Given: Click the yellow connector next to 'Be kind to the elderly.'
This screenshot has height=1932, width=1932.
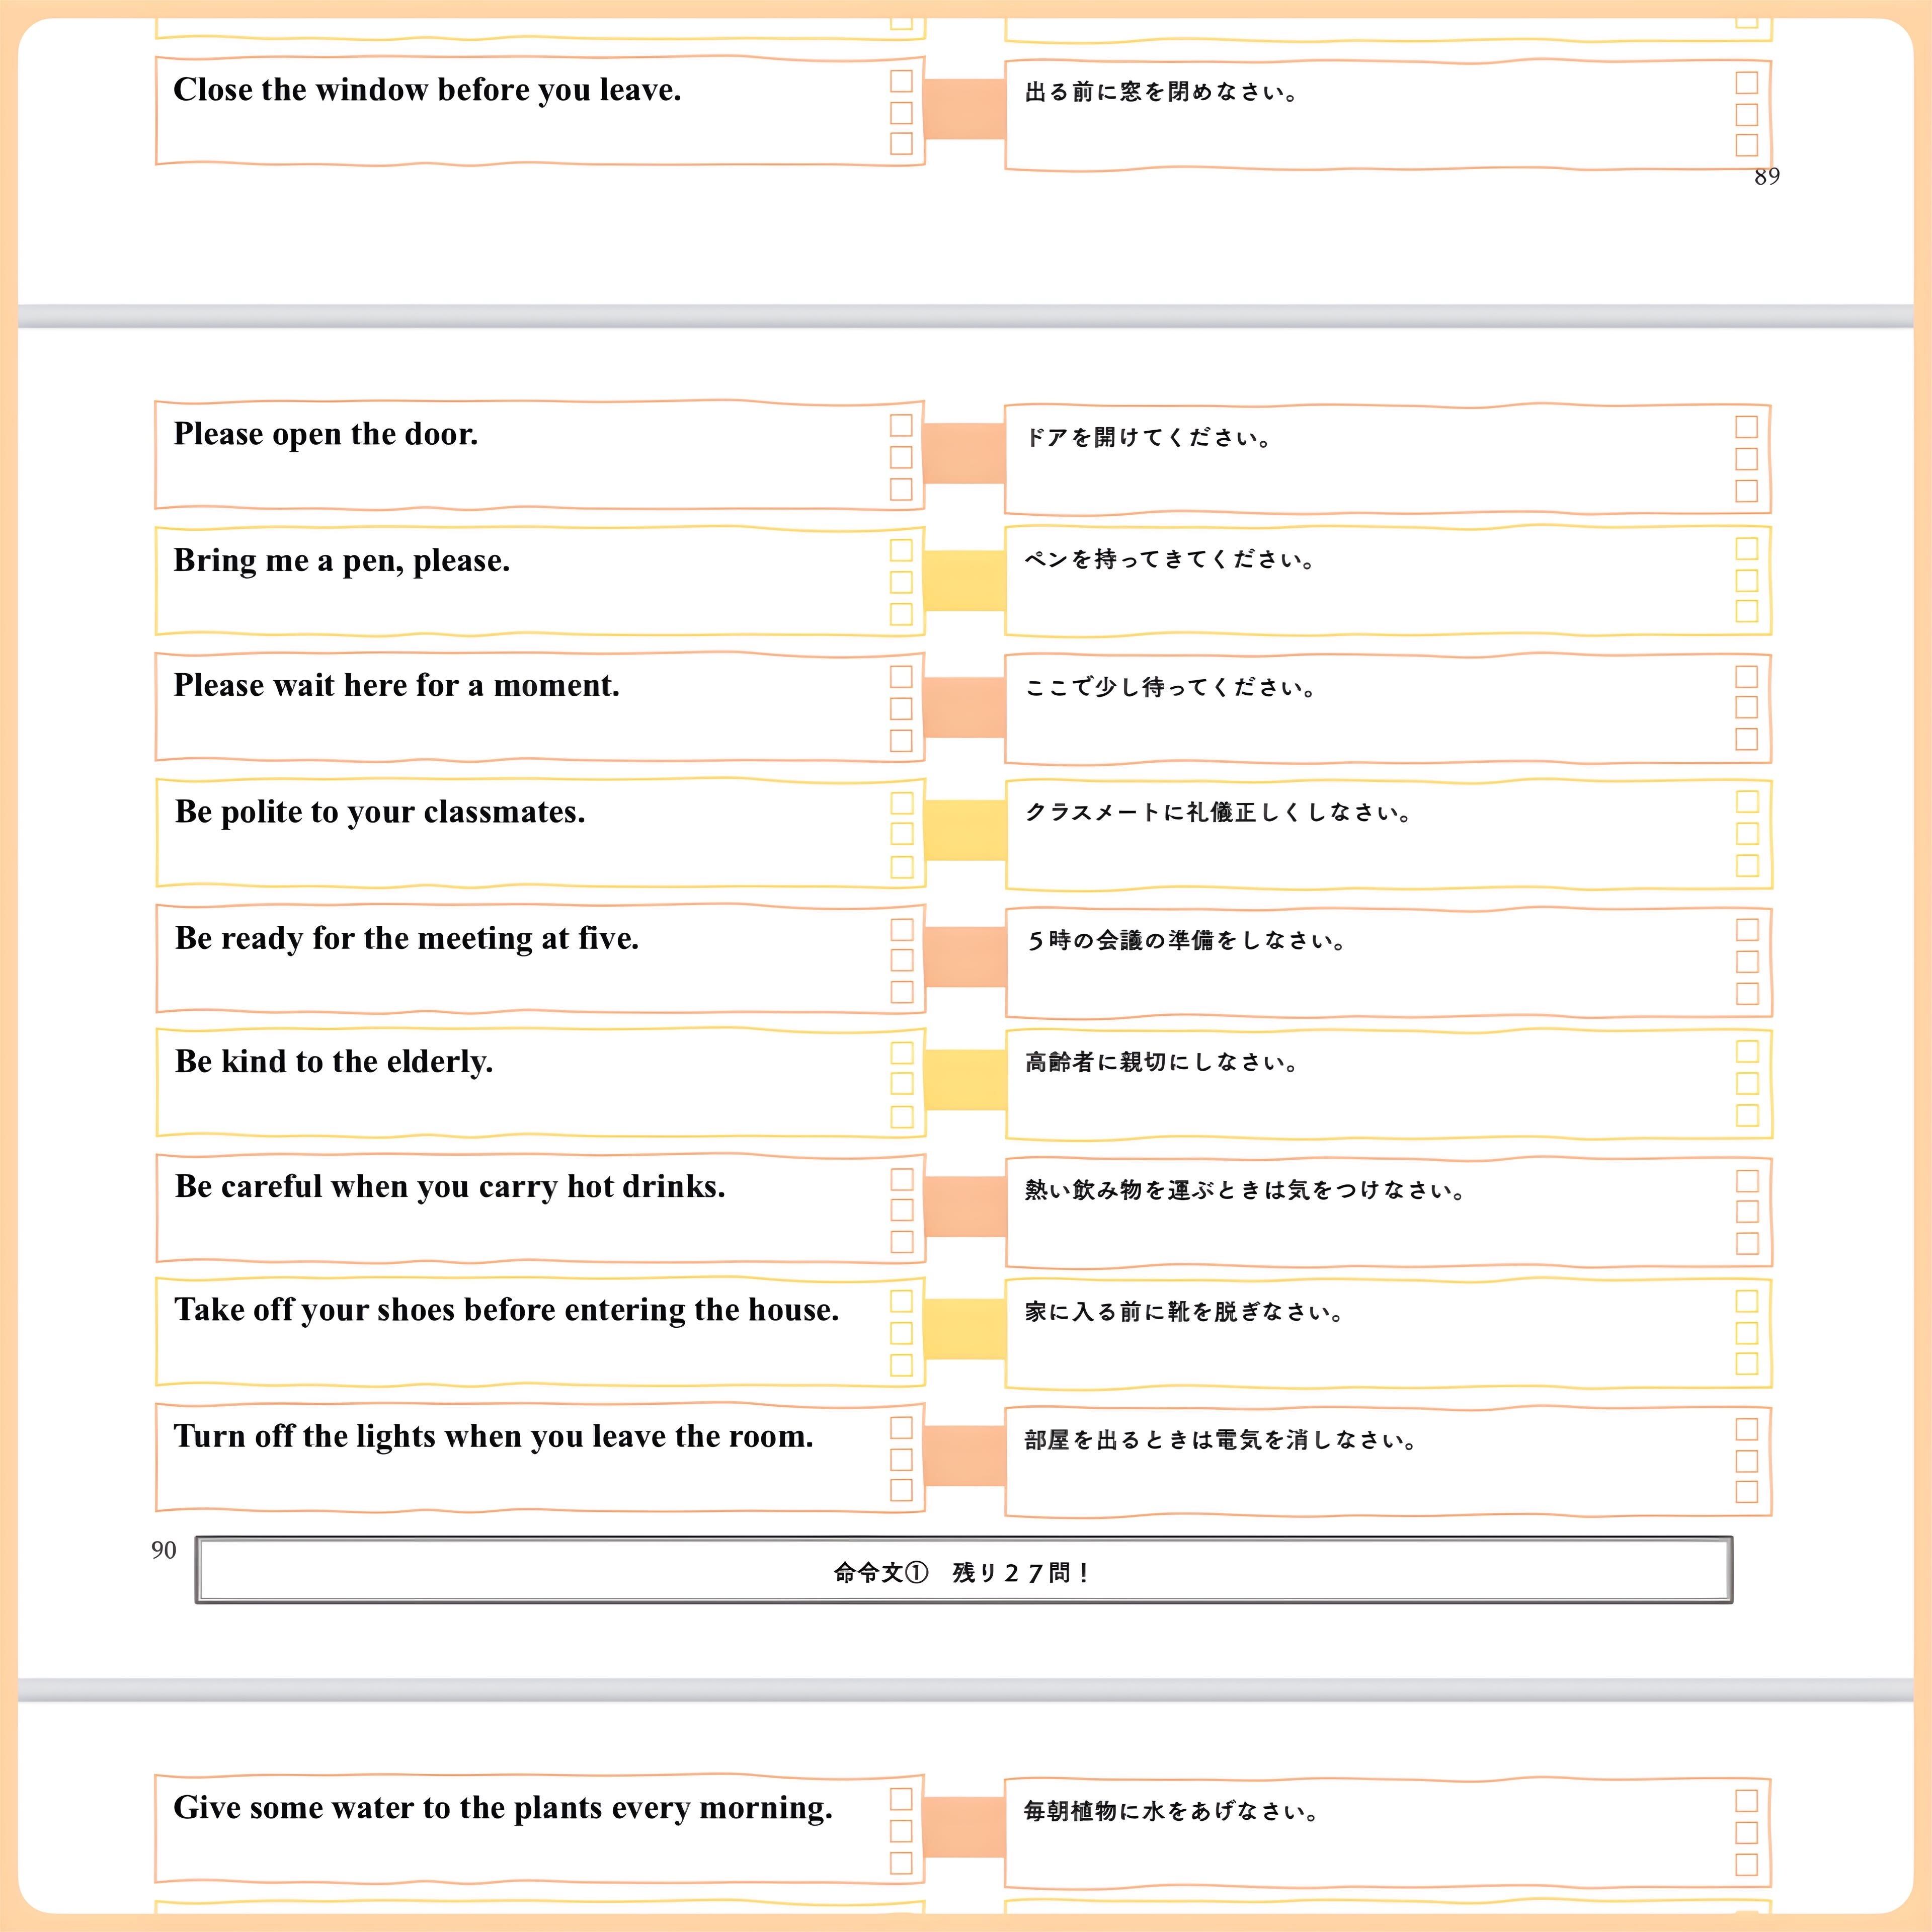Looking at the screenshot, I should click(964, 1080).
